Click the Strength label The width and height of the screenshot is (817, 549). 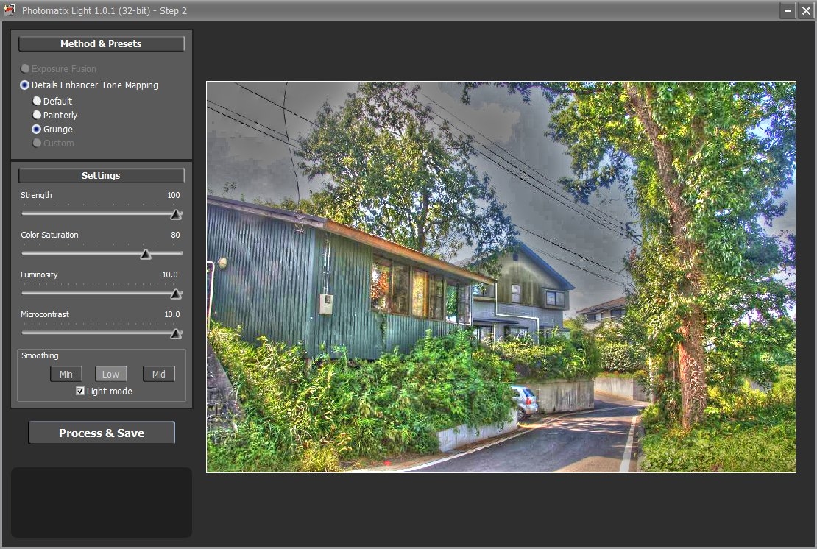36,195
